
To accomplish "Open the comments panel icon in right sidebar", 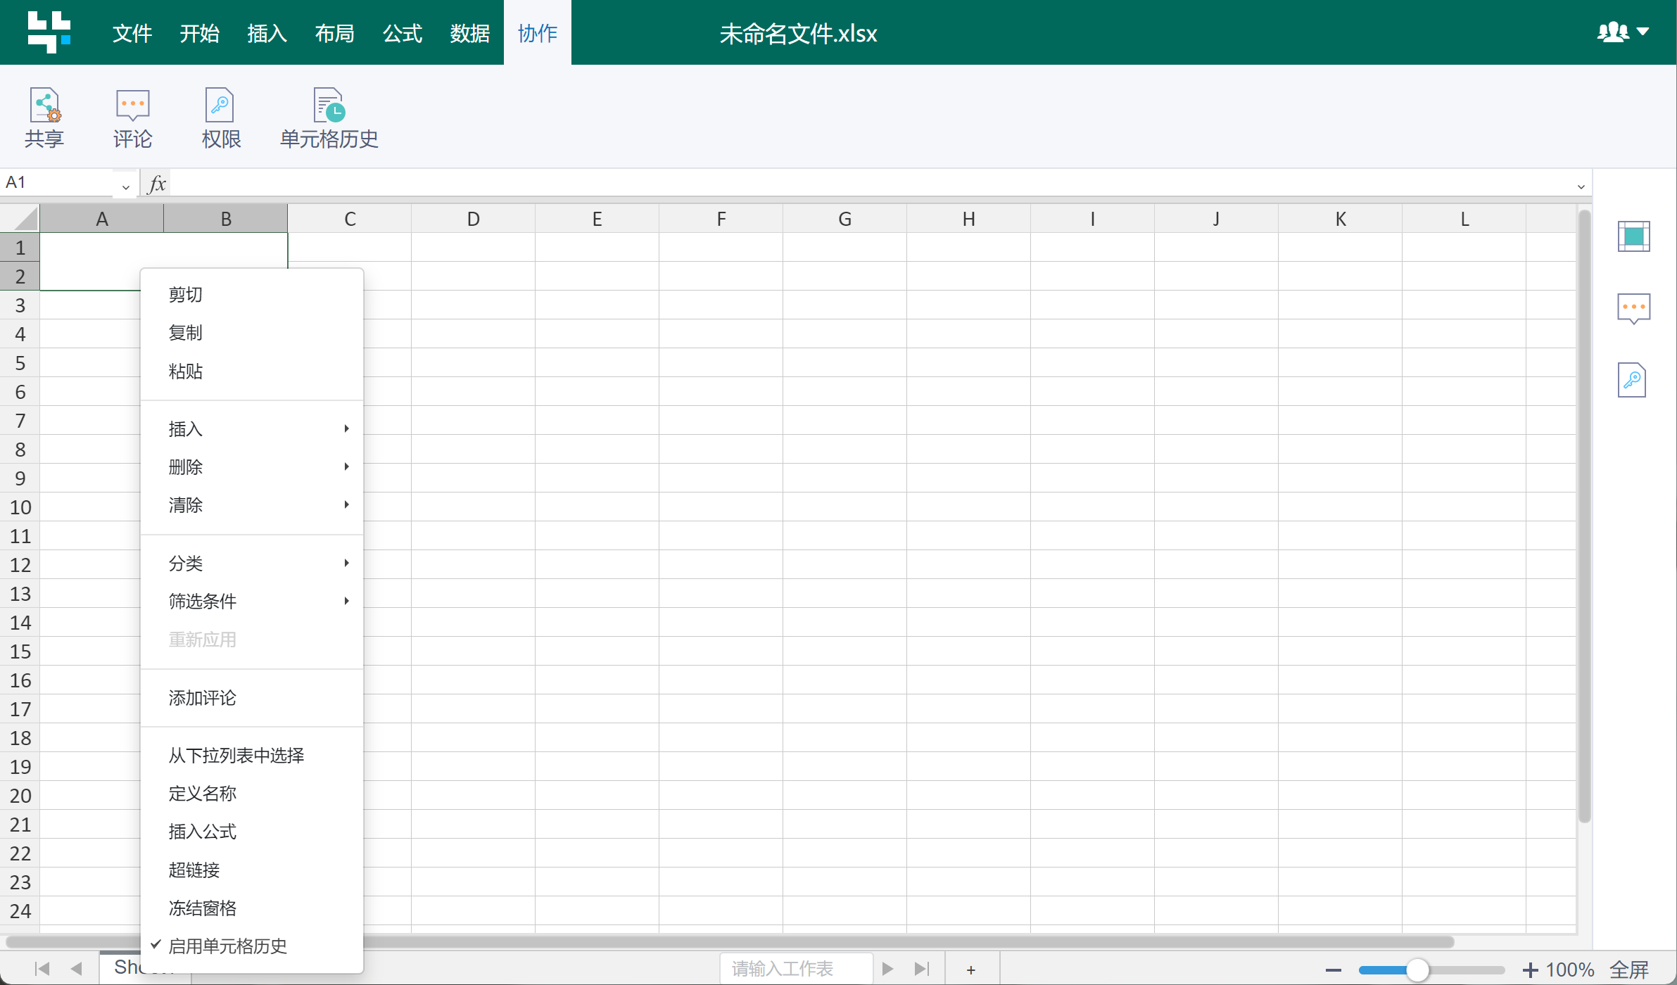I will point(1633,308).
